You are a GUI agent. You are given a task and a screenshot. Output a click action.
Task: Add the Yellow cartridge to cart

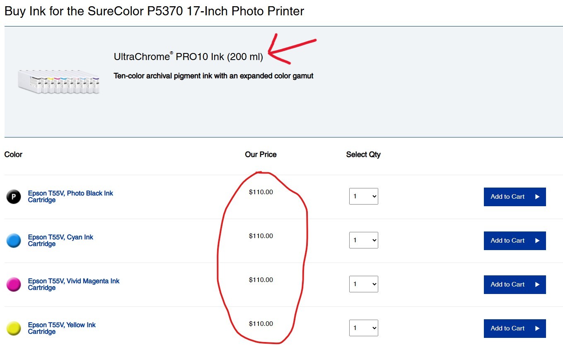[x=515, y=328]
